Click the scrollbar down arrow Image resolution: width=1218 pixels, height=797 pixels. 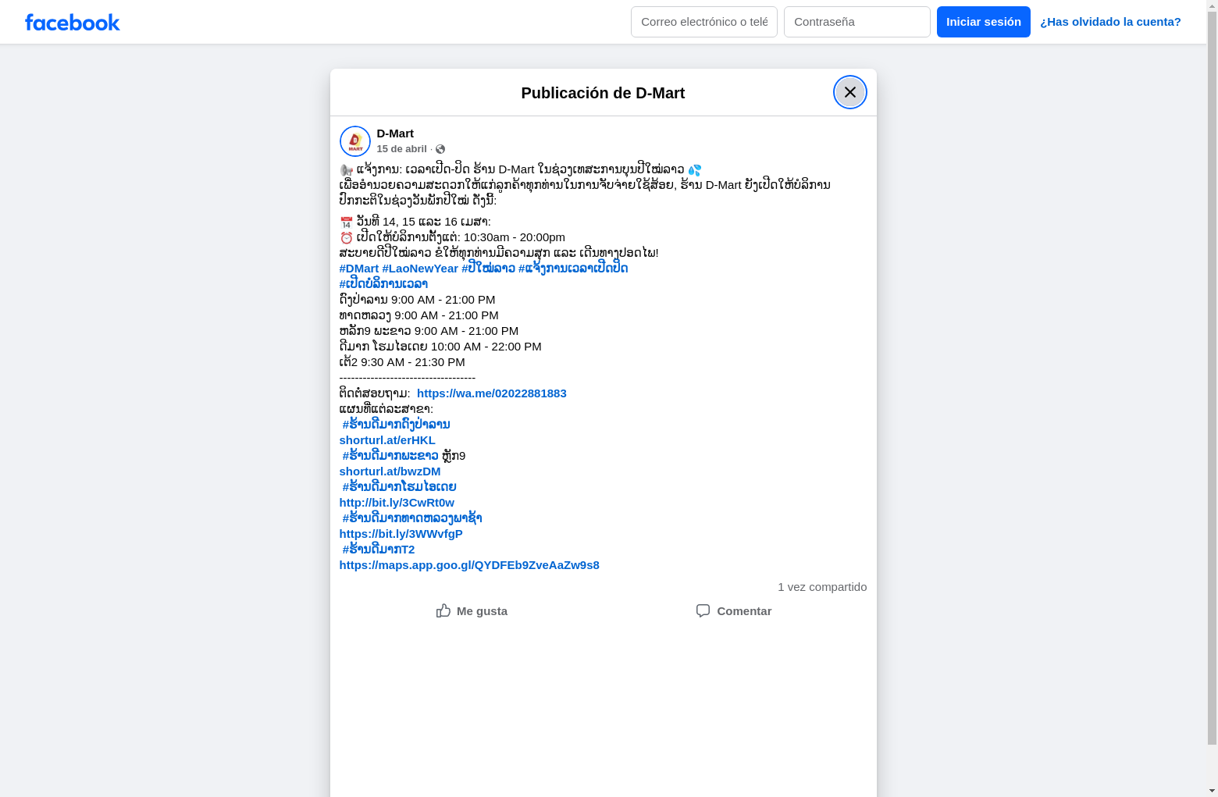1212,791
